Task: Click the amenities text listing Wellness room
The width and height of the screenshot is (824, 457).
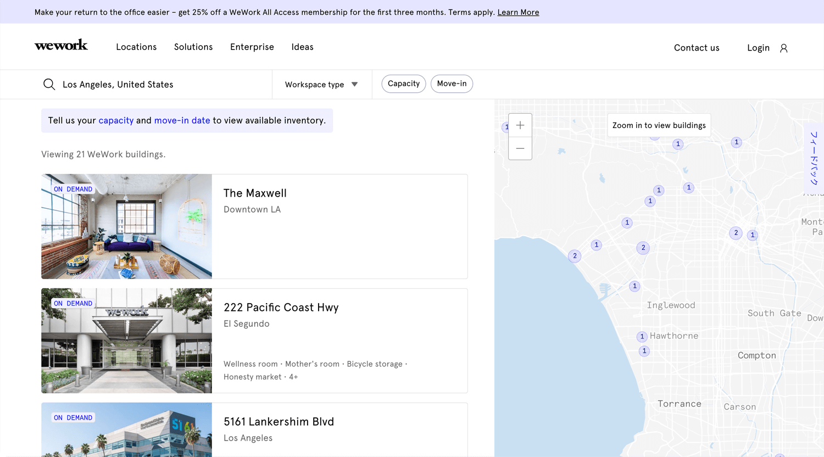Action: (x=315, y=370)
